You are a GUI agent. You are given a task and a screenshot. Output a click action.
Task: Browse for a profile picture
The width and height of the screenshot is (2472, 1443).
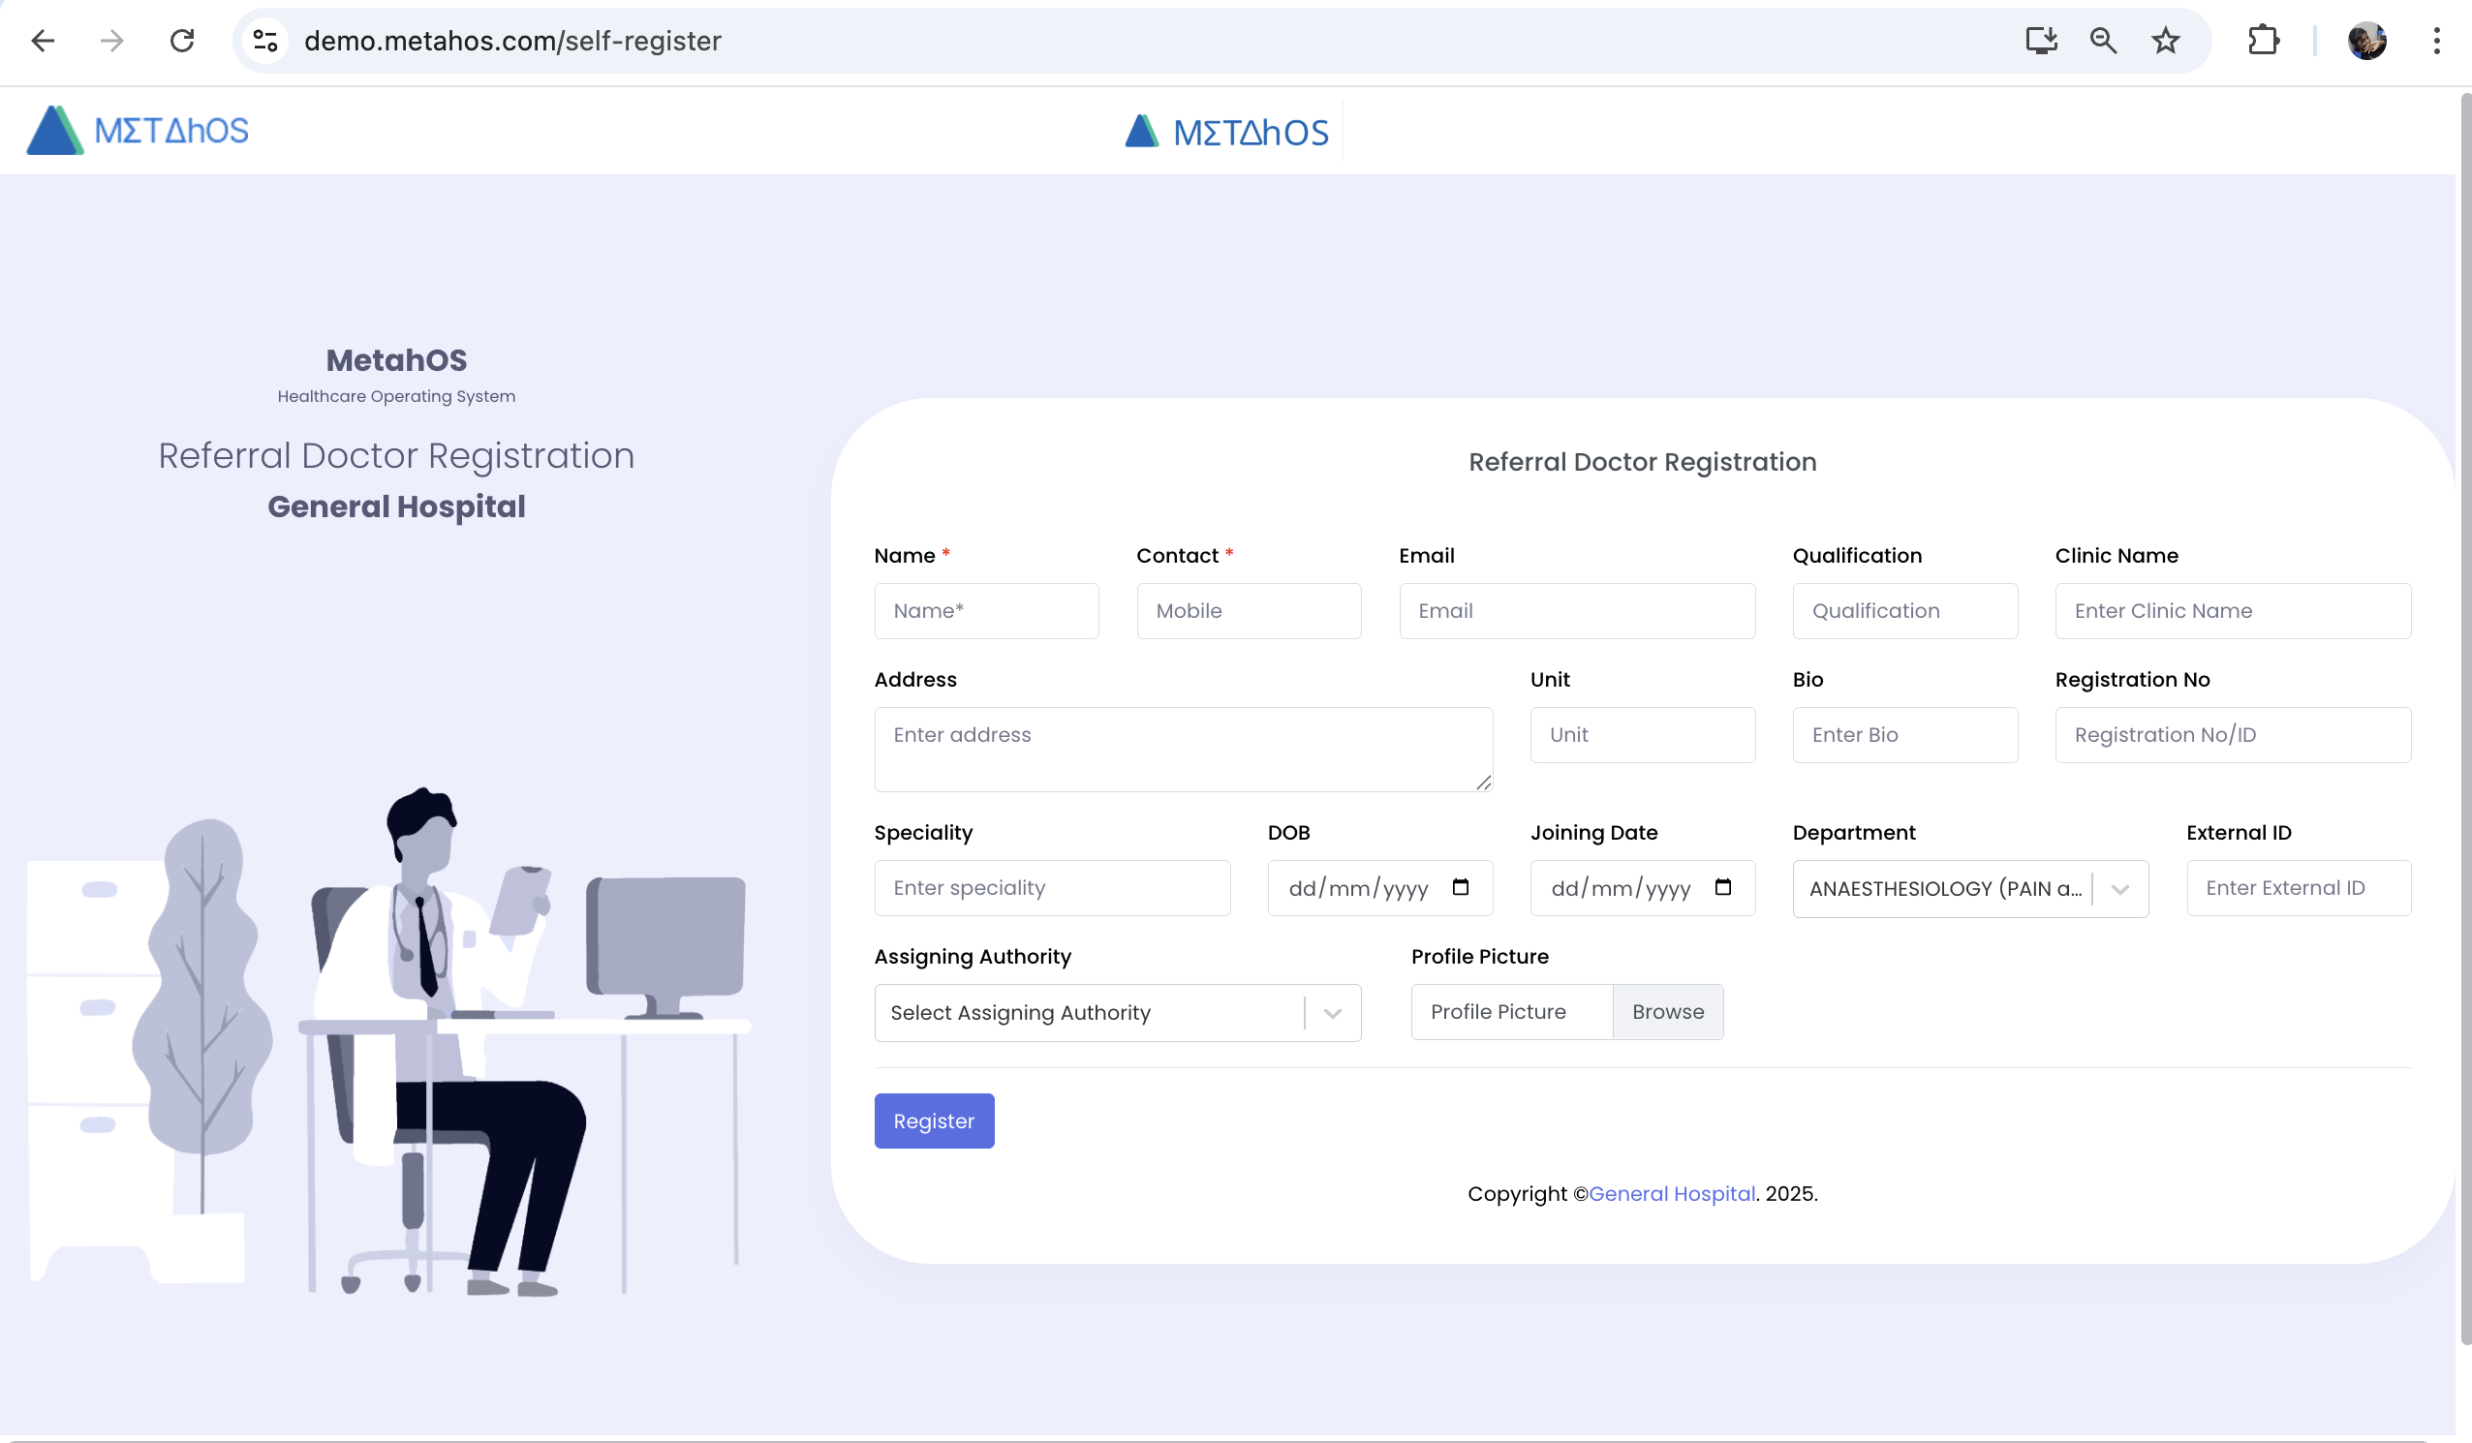point(1668,1011)
